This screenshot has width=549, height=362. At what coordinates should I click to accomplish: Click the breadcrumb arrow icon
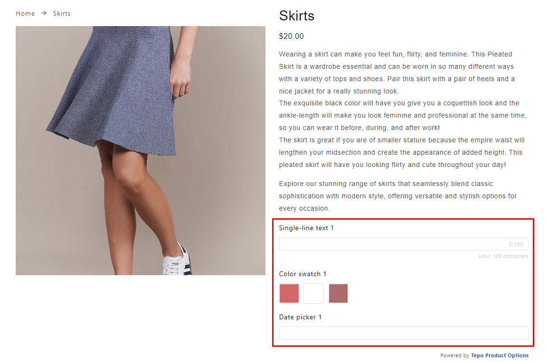pos(44,13)
